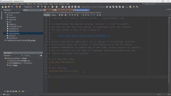
Task: Select the Source view button
Action: coord(47,15)
